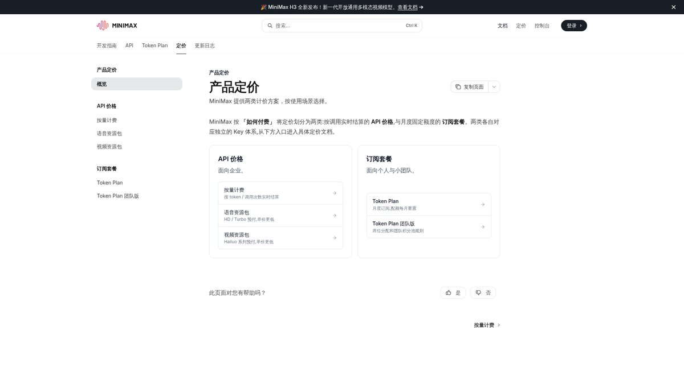Image resolution: width=684 pixels, height=384 pixels.
Task: Switch to the API tab
Action: point(129,46)
